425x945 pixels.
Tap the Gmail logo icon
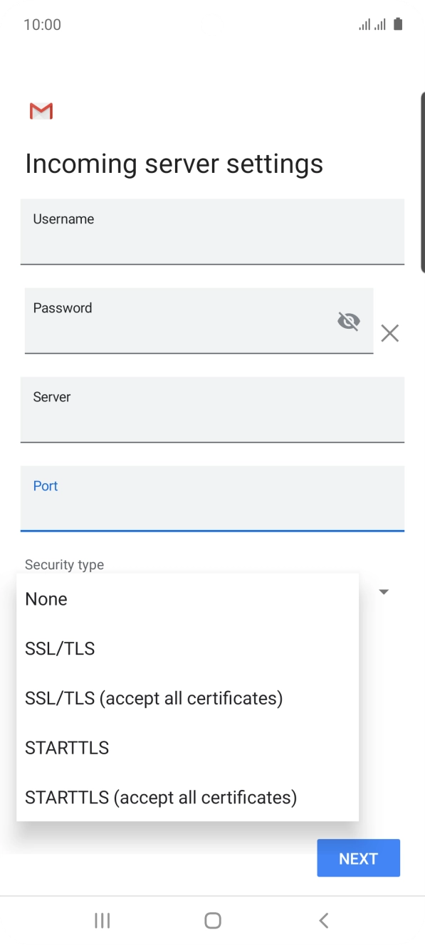point(41,111)
